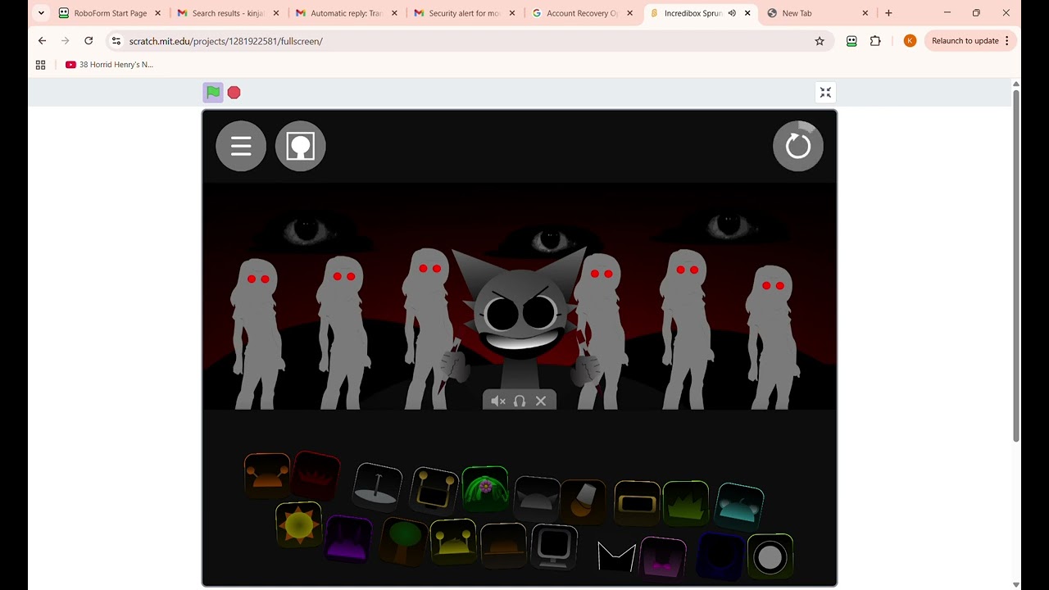Select the gold rectangular frame icon
This screenshot has width=1049, height=590.
pyautogui.click(x=637, y=503)
